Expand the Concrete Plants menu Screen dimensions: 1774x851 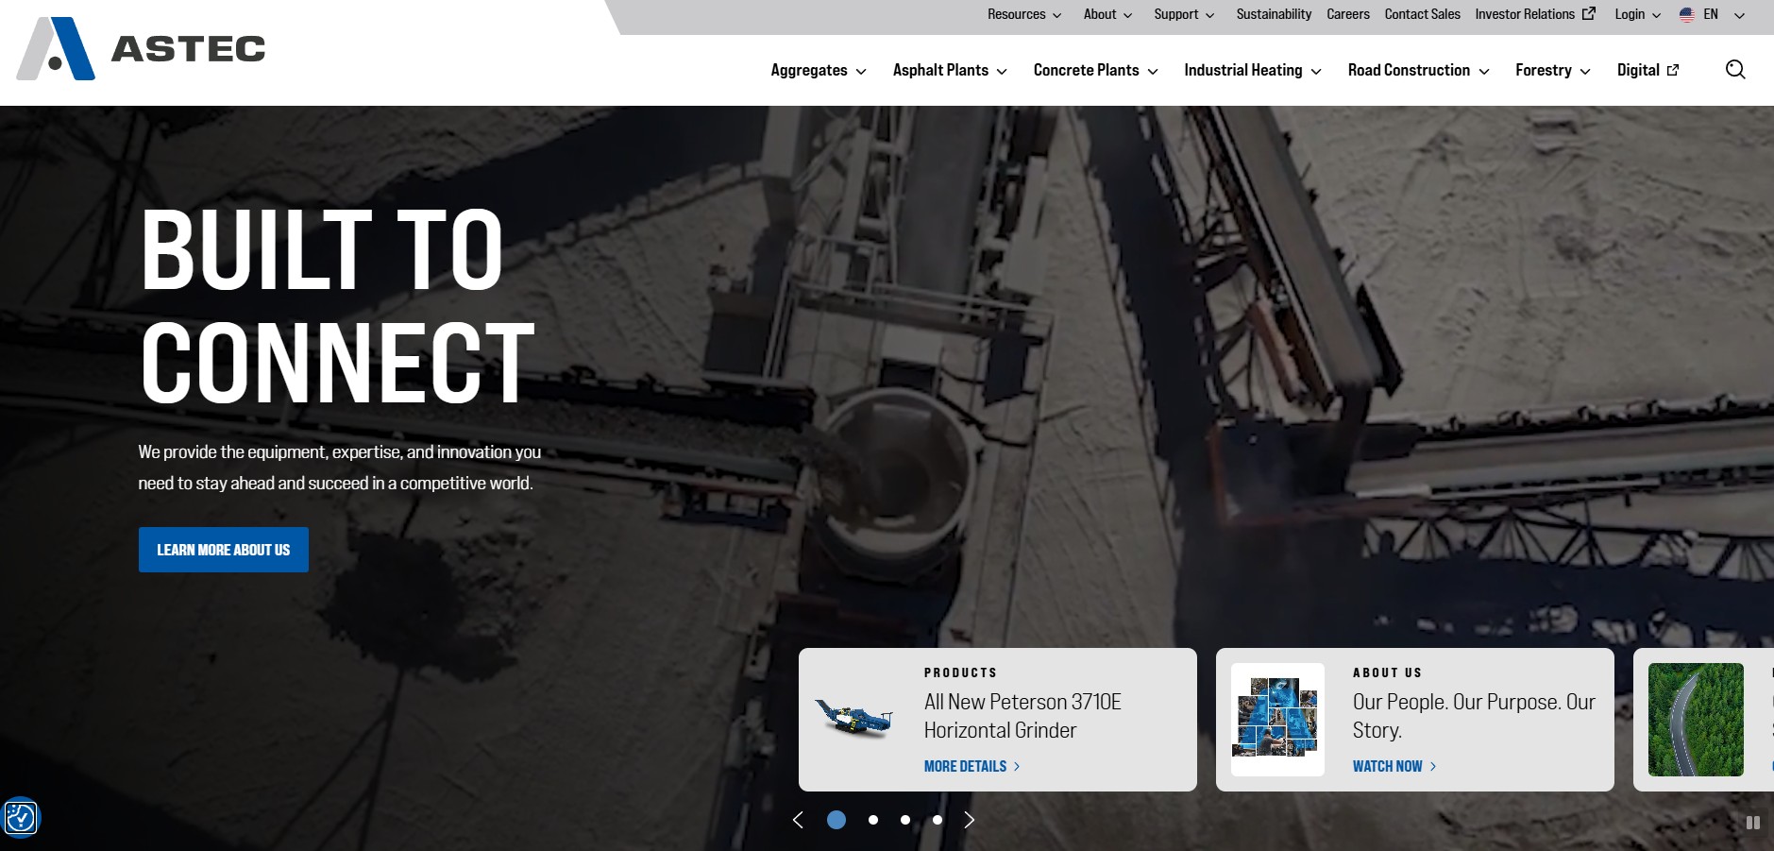pyautogui.click(x=1095, y=70)
